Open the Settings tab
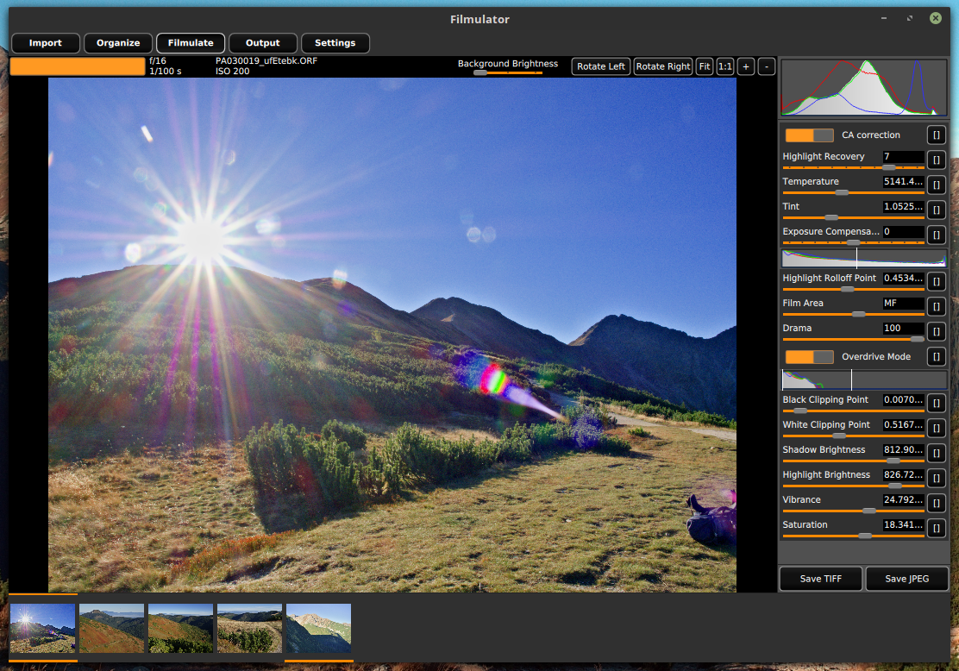The width and height of the screenshot is (959, 671). click(335, 43)
